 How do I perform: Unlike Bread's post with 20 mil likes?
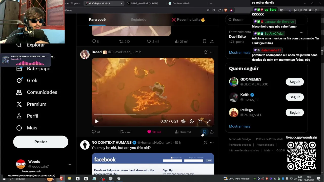(x=154, y=132)
